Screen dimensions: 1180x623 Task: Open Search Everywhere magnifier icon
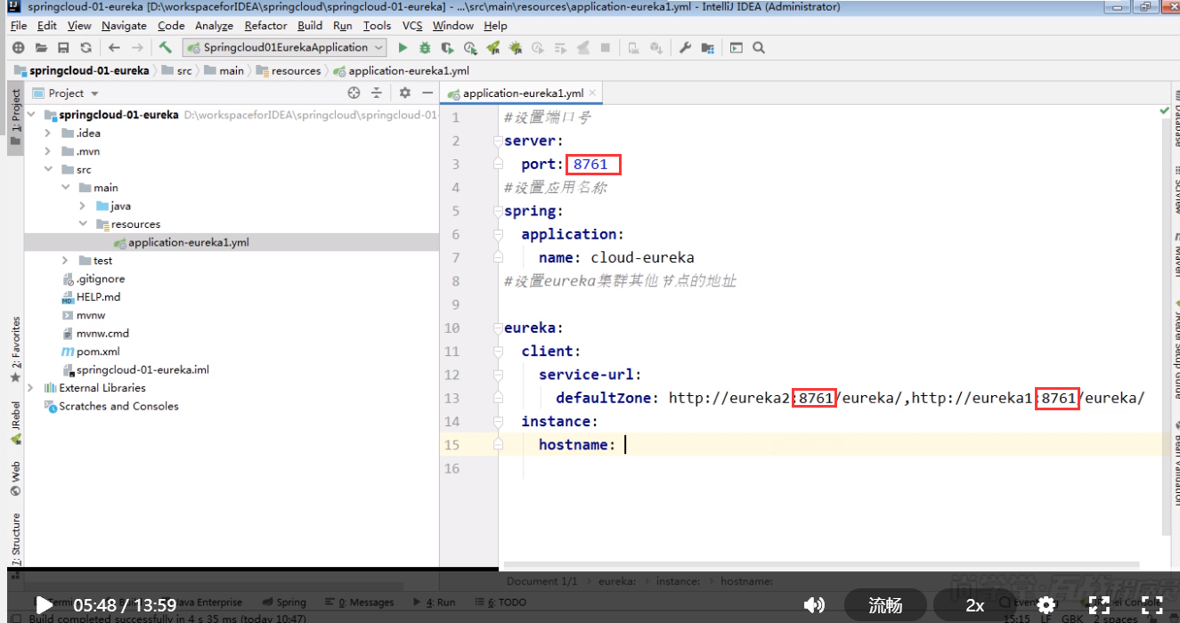[x=759, y=48]
